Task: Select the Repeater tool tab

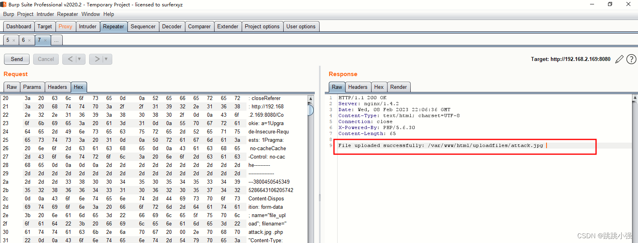Action: point(113,27)
